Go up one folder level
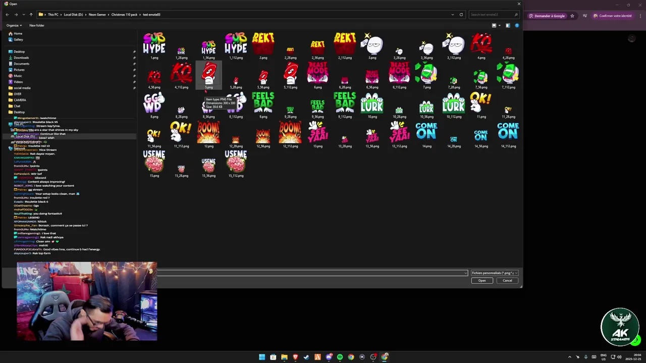 pos(31,15)
